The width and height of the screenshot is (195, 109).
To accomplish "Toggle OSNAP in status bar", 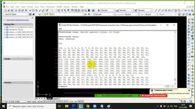I will pos(53,102).
